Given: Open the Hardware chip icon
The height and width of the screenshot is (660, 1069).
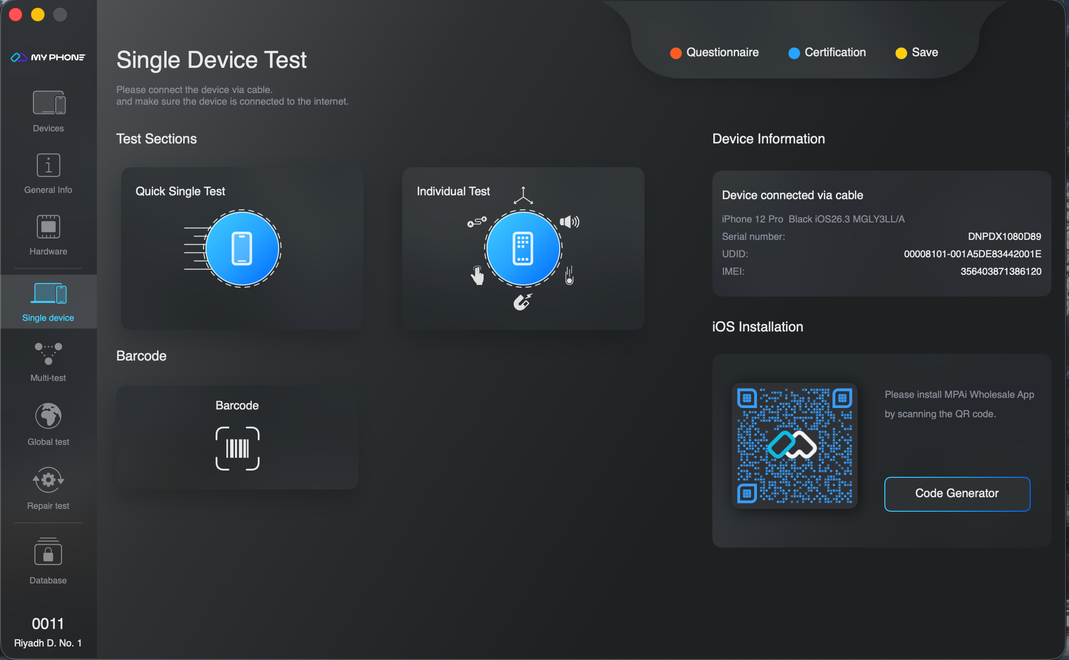Looking at the screenshot, I should coord(48,227).
